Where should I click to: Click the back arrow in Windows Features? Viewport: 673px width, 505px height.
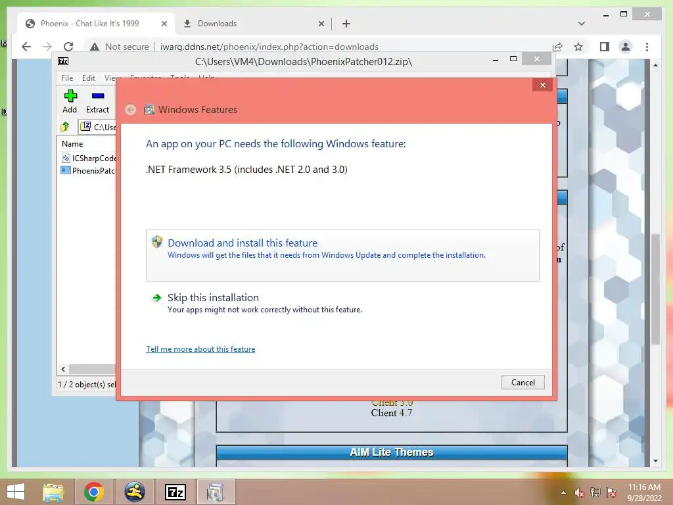(131, 110)
